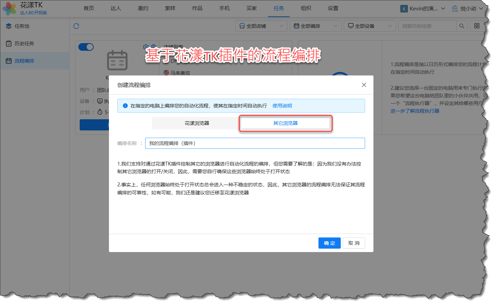Close the 创建流程编排 dialog with X
The width and height of the screenshot is (497, 307).
pyautogui.click(x=364, y=85)
